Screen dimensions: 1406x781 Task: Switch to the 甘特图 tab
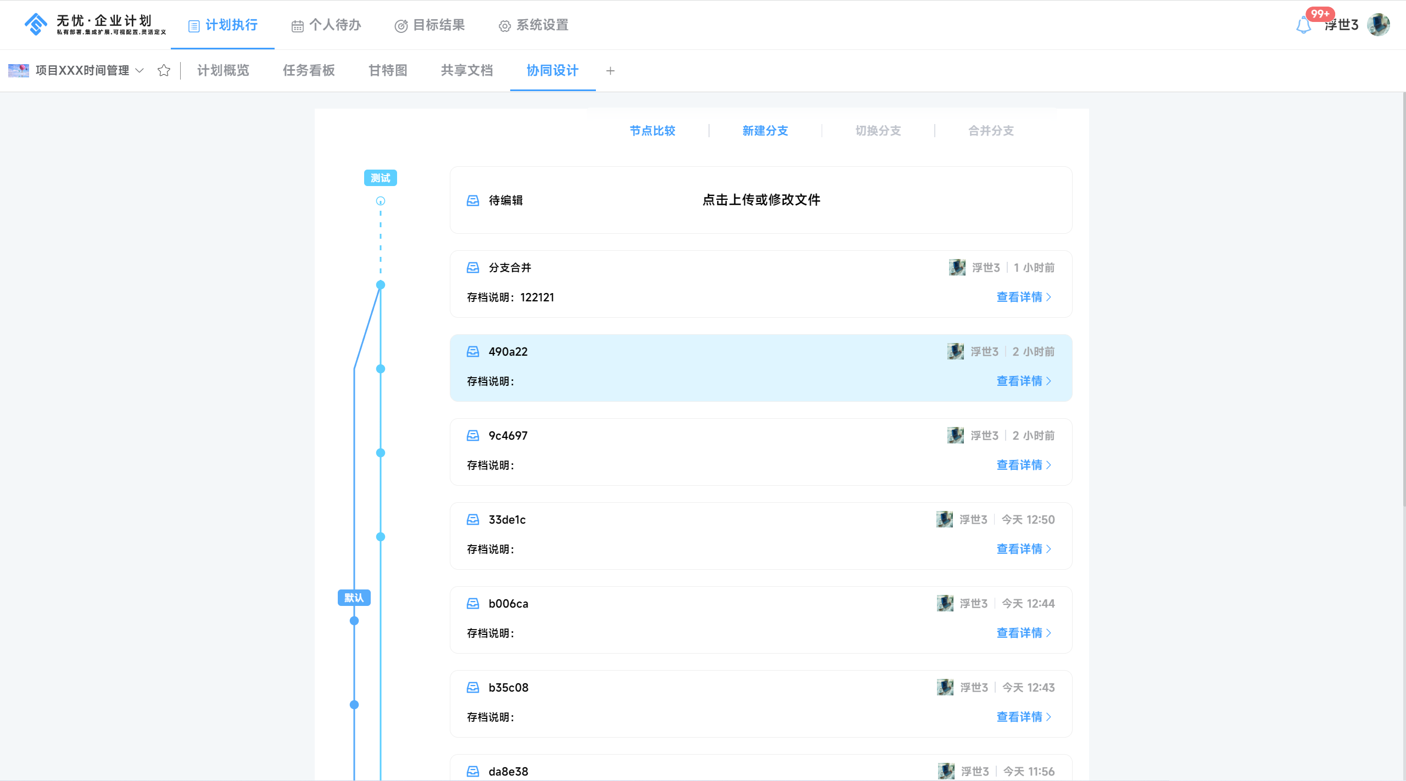click(x=388, y=70)
